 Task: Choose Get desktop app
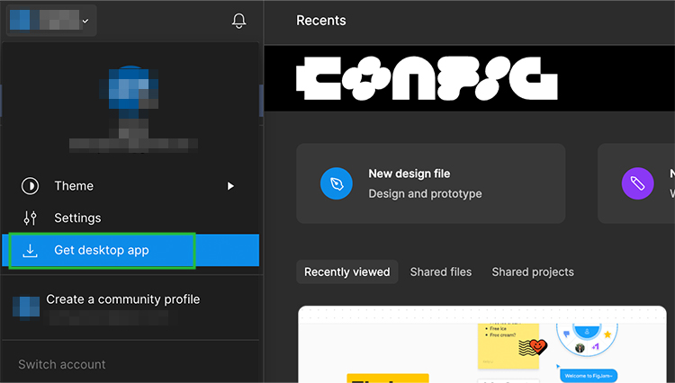(130, 250)
